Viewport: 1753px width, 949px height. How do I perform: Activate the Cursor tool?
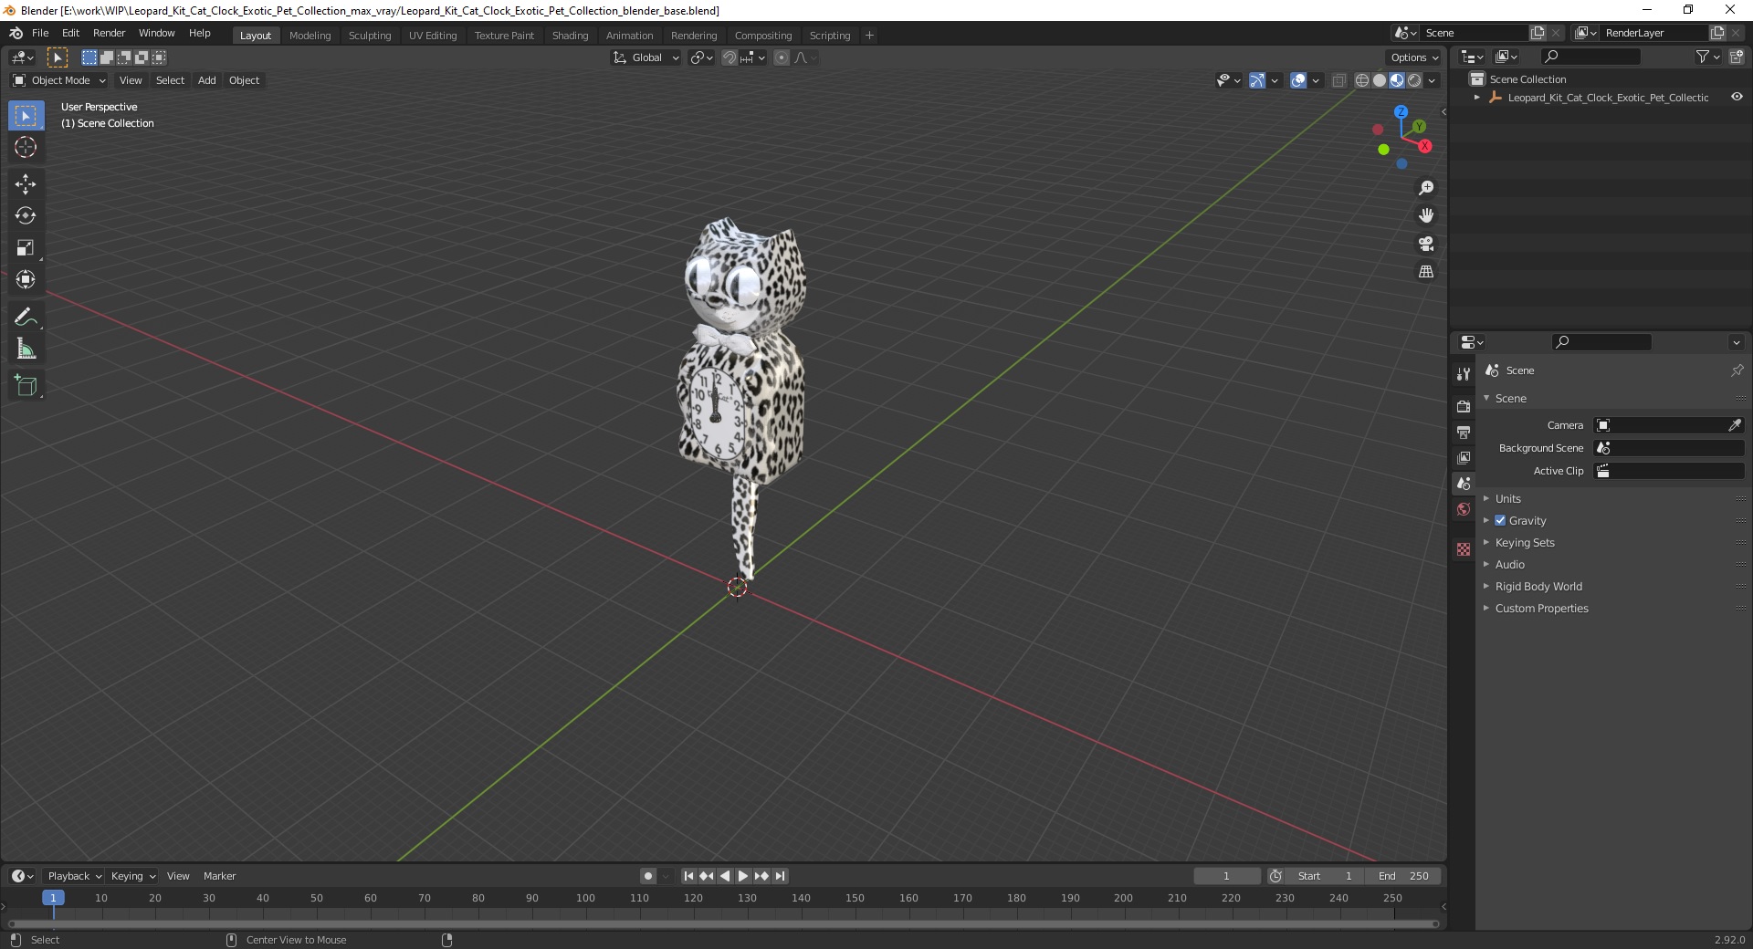pos(26,147)
